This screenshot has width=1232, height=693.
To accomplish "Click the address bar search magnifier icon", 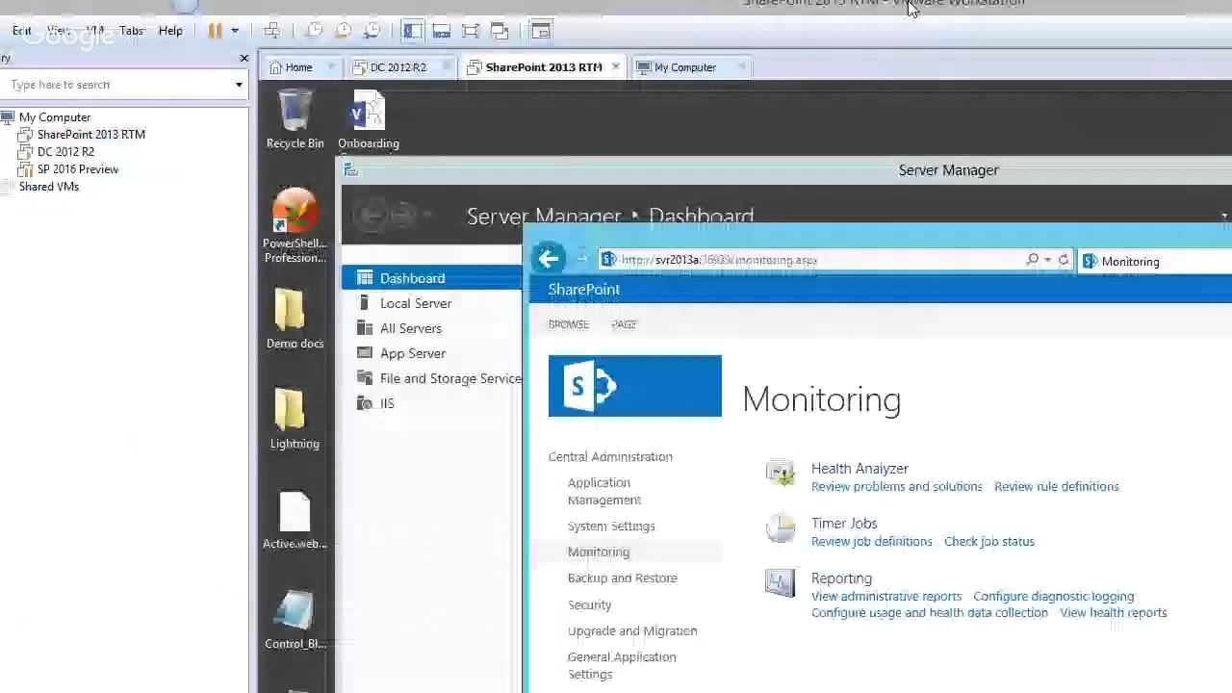I will point(1032,260).
